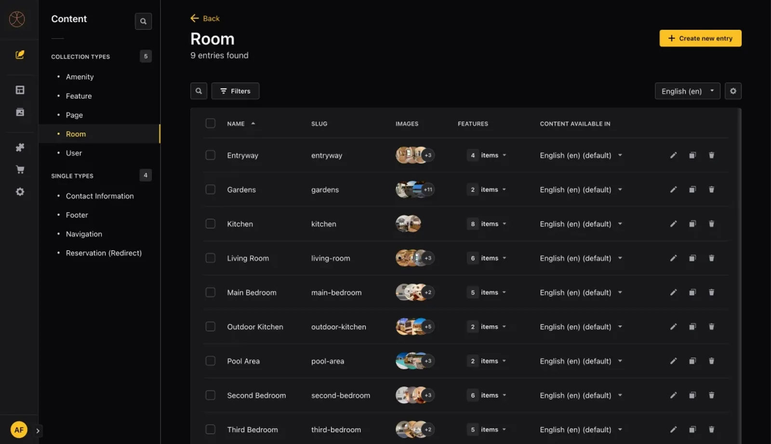The height and width of the screenshot is (444, 771).
Task: Click the edit pencil for Entryway
Action: click(x=673, y=155)
